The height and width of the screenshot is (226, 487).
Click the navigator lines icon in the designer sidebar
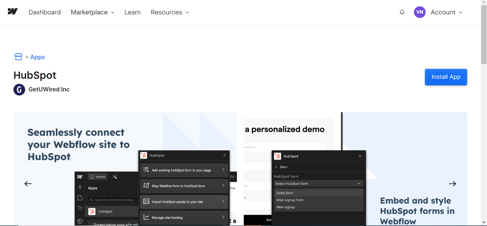(80, 208)
